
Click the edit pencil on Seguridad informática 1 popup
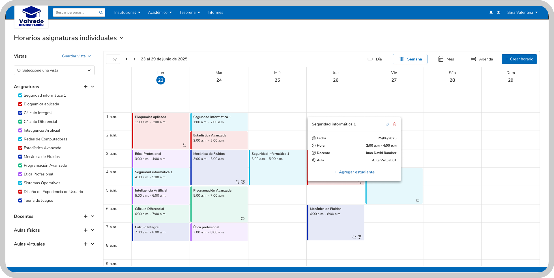click(388, 124)
